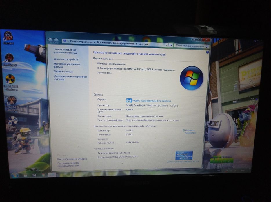Open Дополнительные сведения в сети link
This screenshot has width=271, height=202.
pos(183,162)
